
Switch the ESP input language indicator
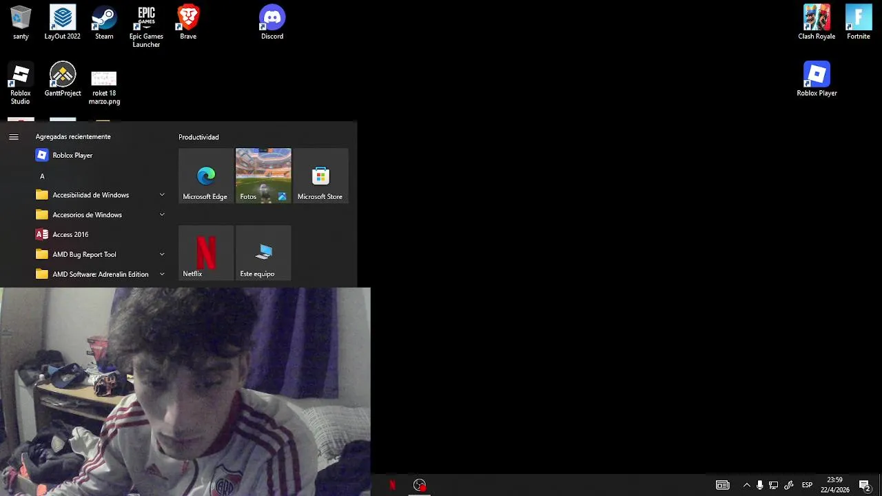(x=807, y=485)
